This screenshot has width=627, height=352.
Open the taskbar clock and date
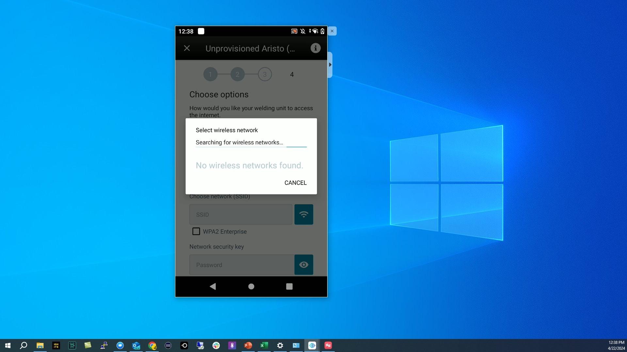pos(616,345)
